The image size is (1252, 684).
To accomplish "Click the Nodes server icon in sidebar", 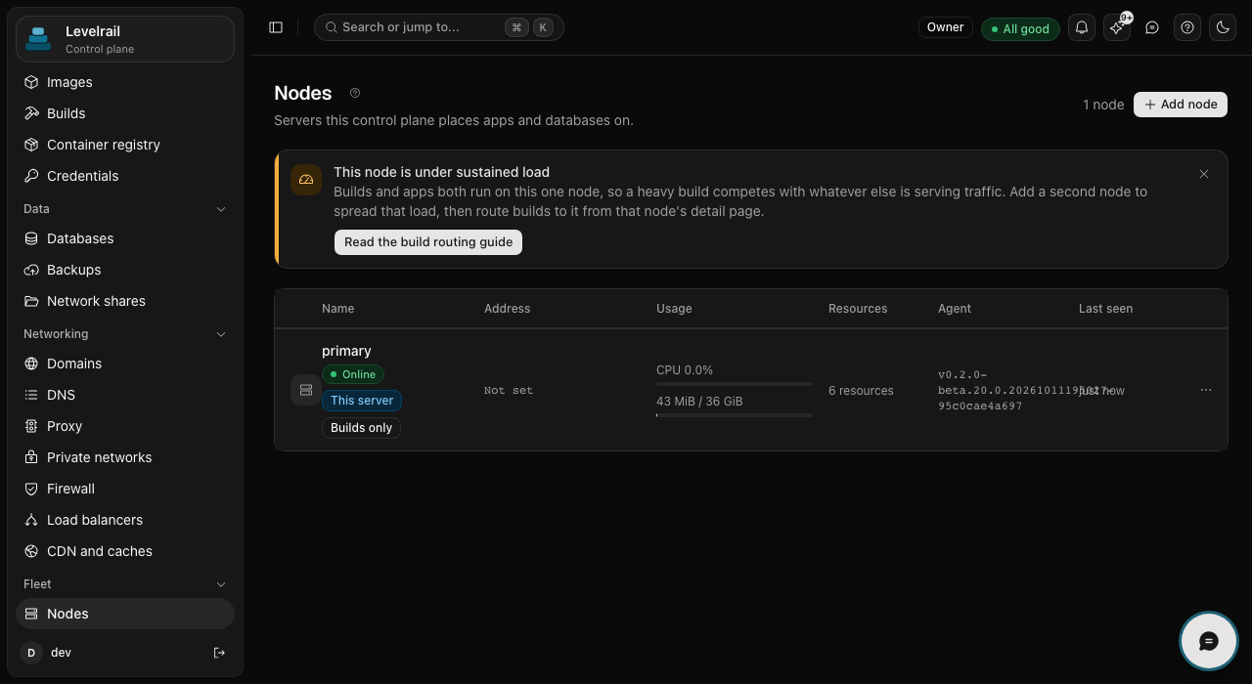I will [31, 614].
